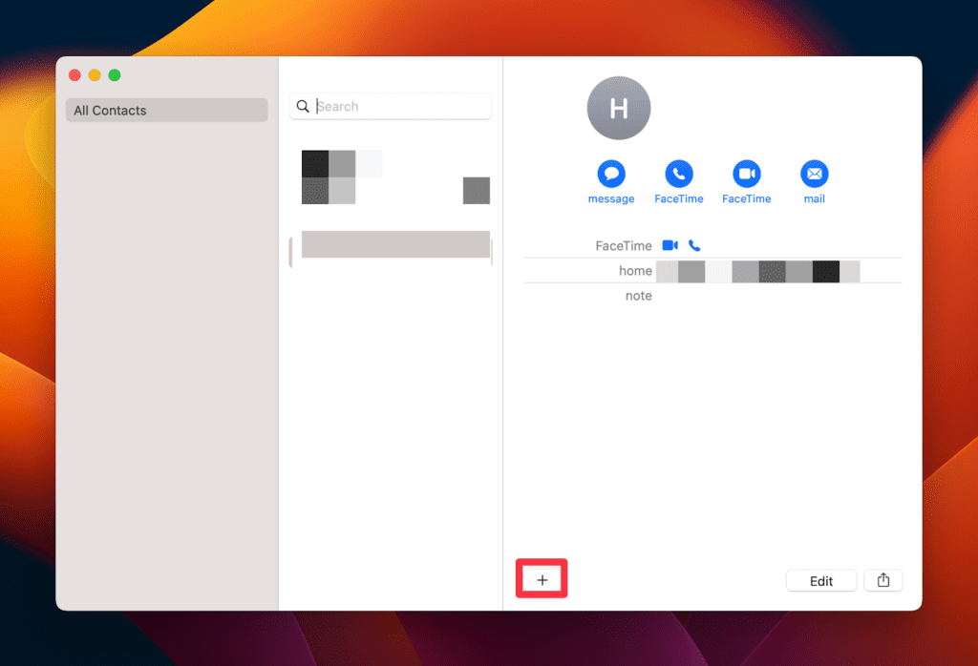Image resolution: width=978 pixels, height=666 pixels.
Task: Open the share contact icon
Action: coord(883,581)
